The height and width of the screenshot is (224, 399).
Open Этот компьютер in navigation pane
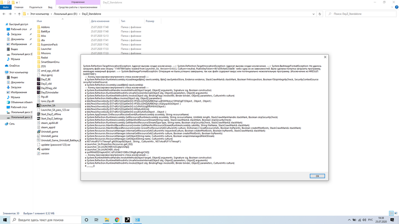pyautogui.click(x=18, y=72)
